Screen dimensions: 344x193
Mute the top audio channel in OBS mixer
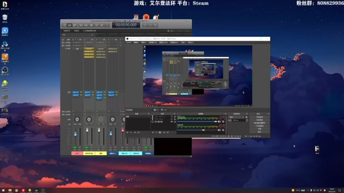219,122
